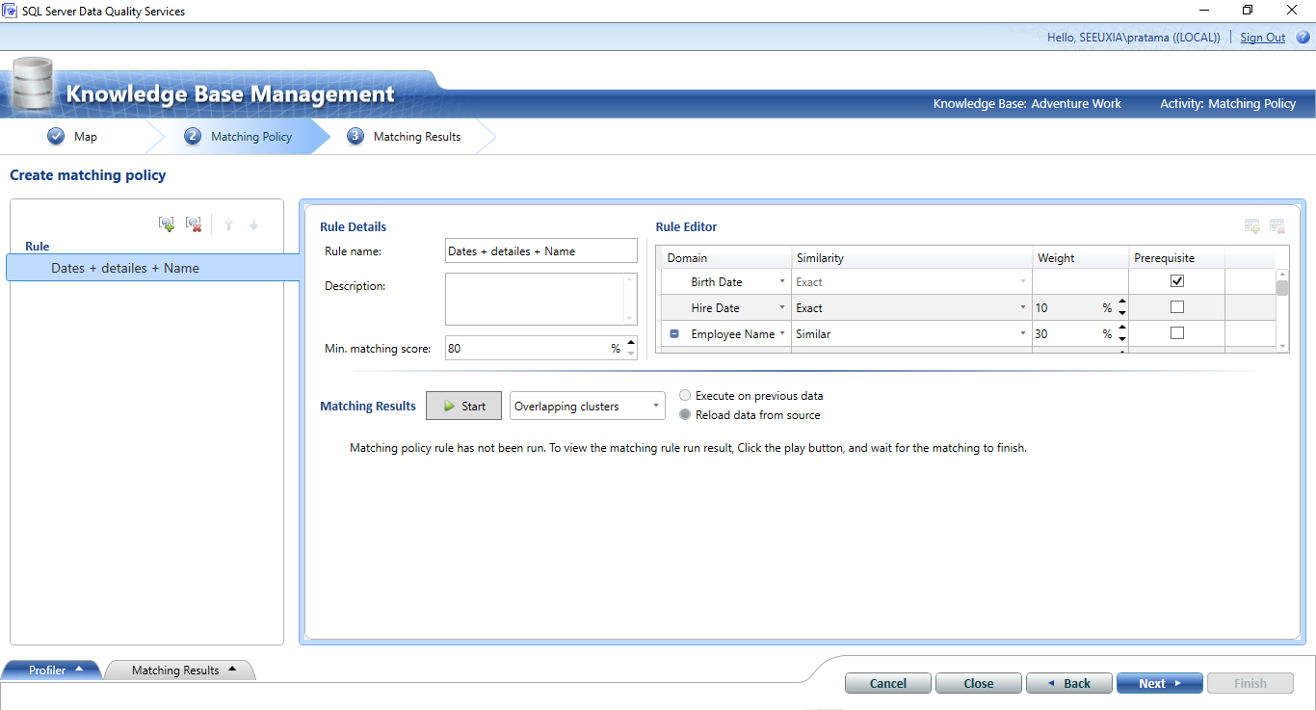The width and height of the screenshot is (1316, 710).
Task: Click the Prerequisite column header
Action: [1176, 258]
